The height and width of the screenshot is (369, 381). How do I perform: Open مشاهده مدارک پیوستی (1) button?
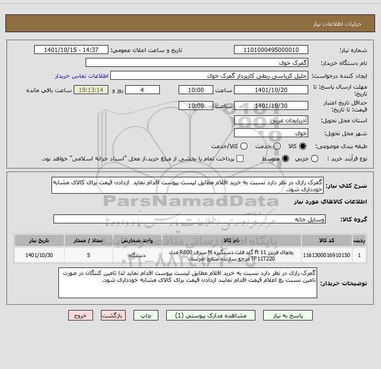tap(211, 316)
